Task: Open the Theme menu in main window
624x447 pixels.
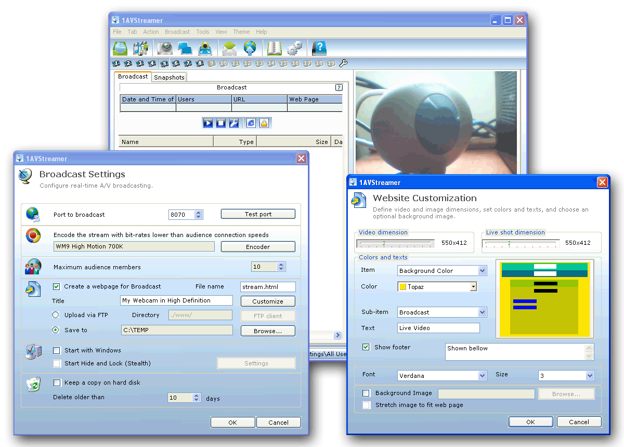Action: (241, 32)
